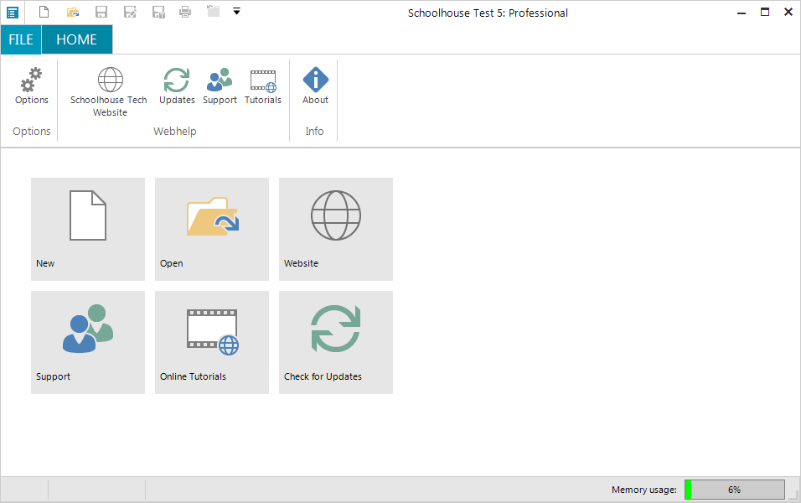Click the window title Schoolhouse Test 5: Professional
This screenshot has height=503, width=801.
(488, 13)
